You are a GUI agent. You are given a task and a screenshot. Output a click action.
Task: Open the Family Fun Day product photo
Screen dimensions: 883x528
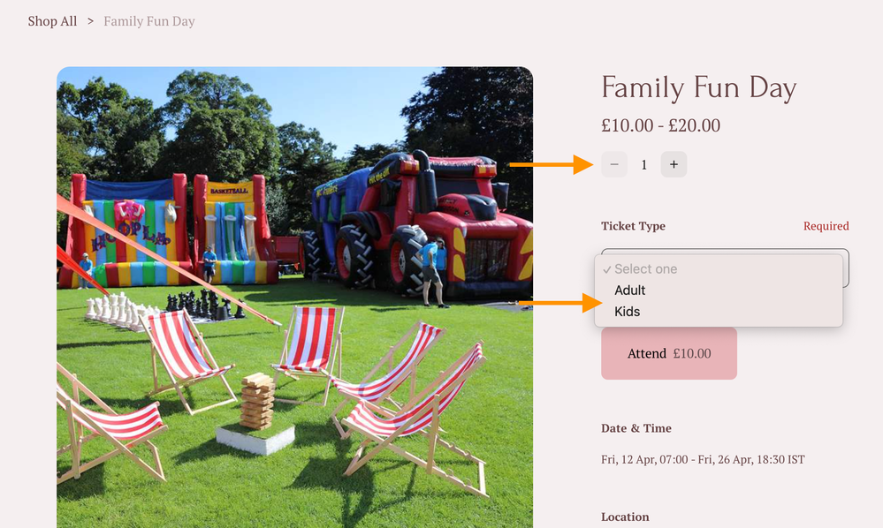pyautogui.click(x=294, y=298)
